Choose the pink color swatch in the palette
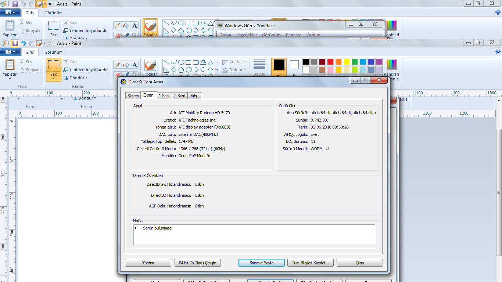The image size is (502, 282). [x=330, y=70]
